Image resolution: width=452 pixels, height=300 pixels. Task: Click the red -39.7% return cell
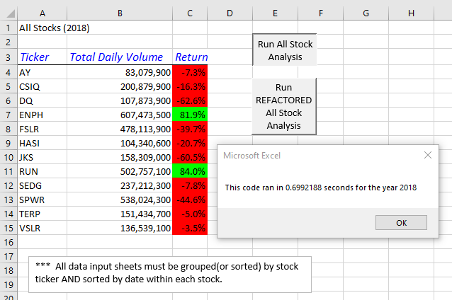190,129
